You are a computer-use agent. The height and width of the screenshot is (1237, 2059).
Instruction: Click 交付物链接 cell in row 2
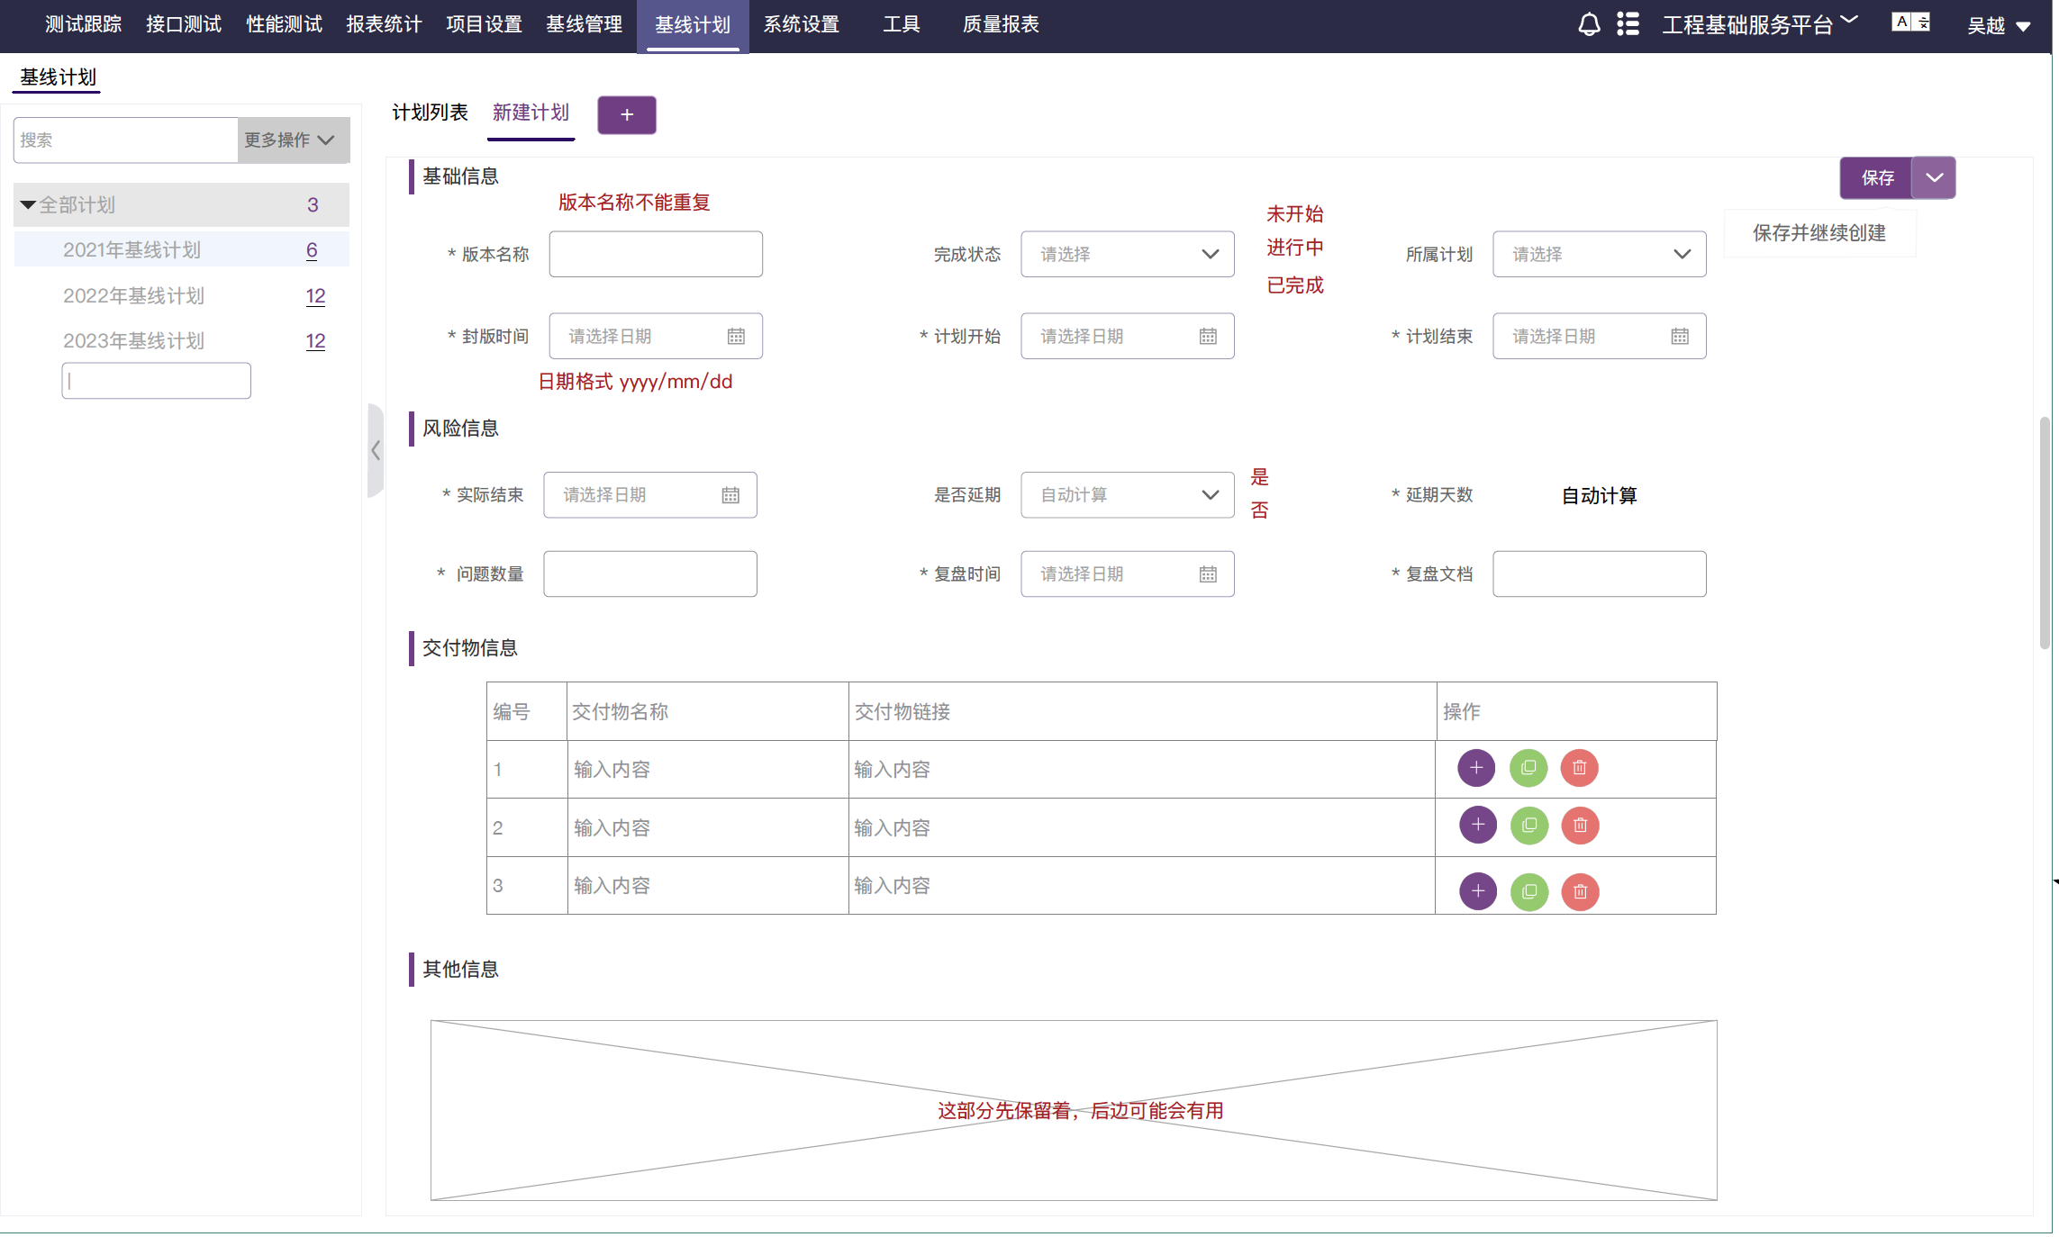click(1142, 827)
